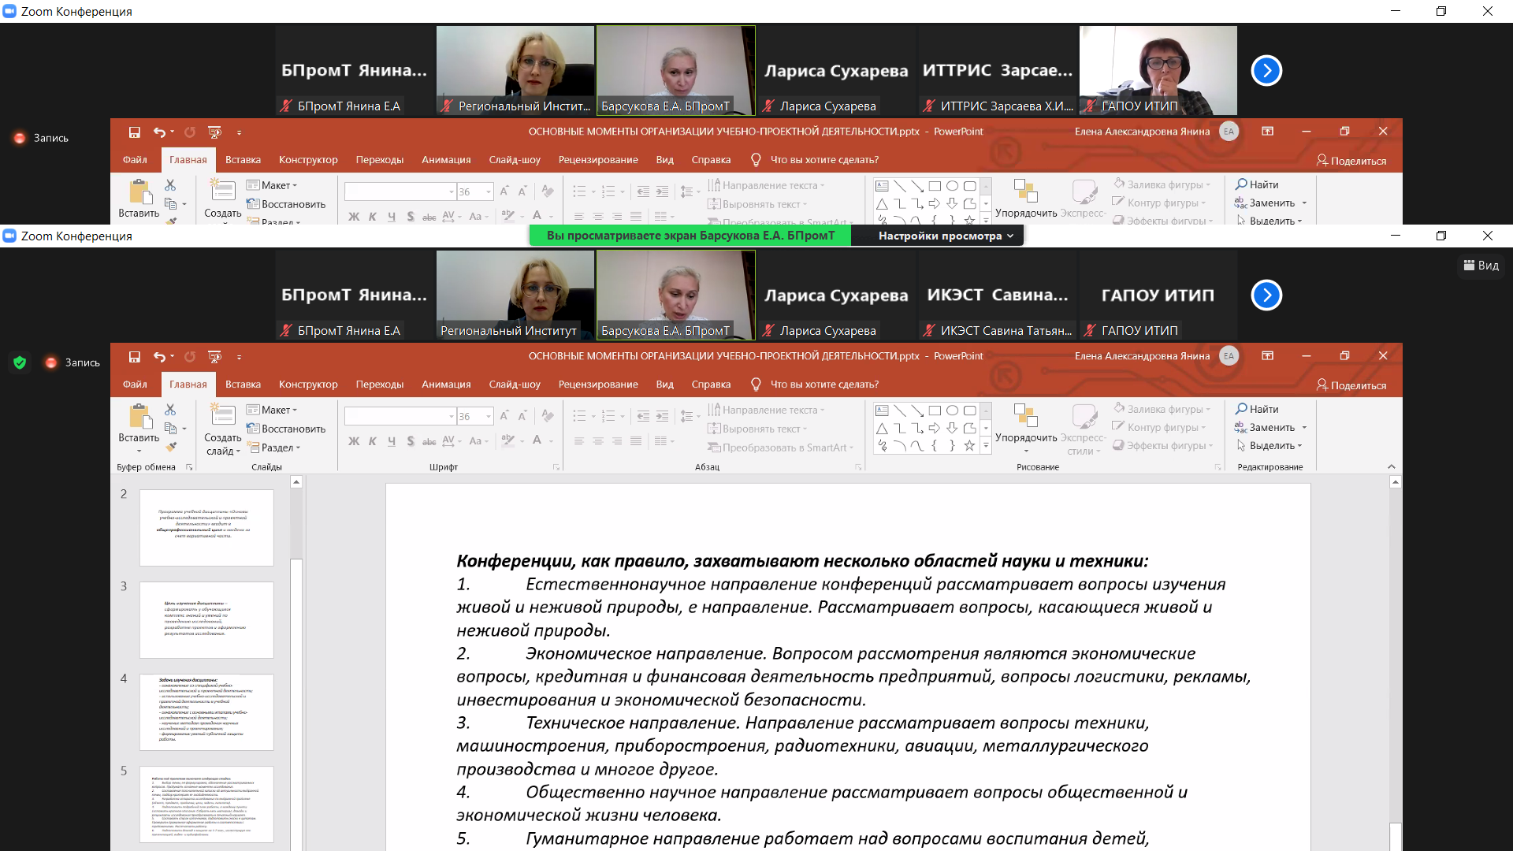Click the blue next-participants arrow in the lower Zoom window
Image resolution: width=1513 pixels, height=851 pixels.
click(x=1266, y=295)
